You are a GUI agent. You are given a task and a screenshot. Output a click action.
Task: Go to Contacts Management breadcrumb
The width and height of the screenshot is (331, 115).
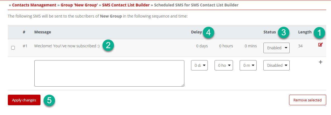point(34,5)
